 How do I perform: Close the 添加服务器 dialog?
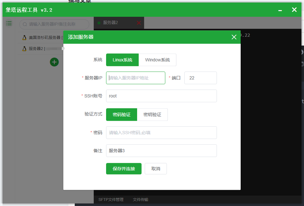pyautogui.click(x=234, y=37)
